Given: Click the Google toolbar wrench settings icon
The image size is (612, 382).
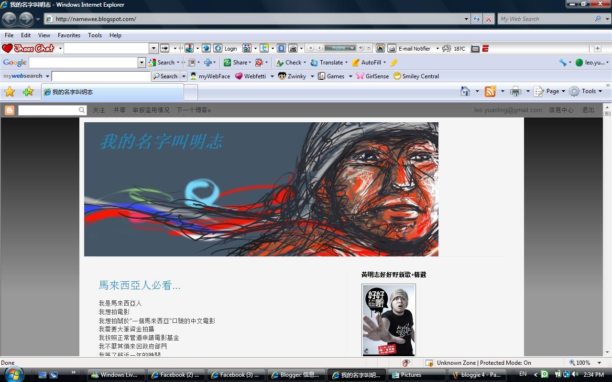Looking at the screenshot, I should tap(563, 63).
